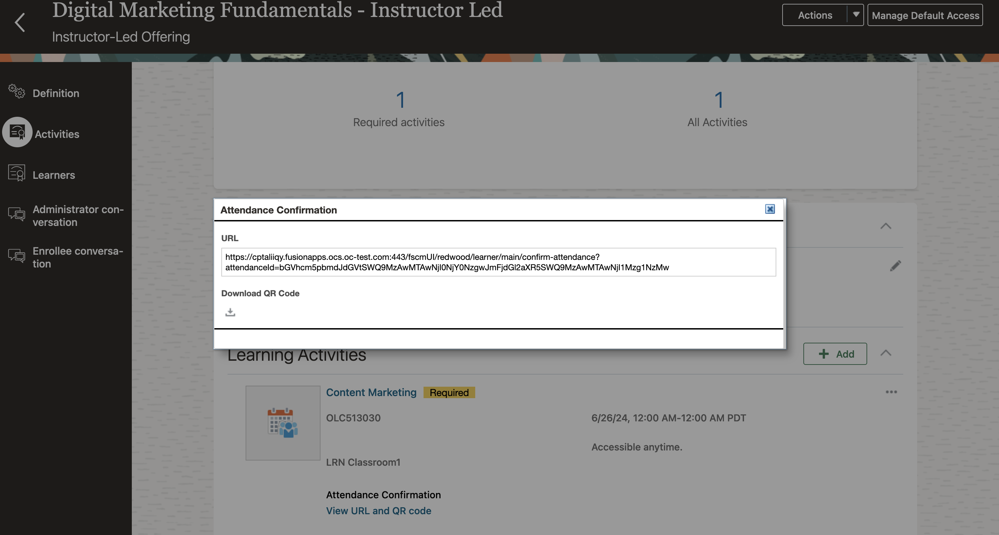
Task: Toggle the Required badge on Content Marketing
Action: coord(449,393)
